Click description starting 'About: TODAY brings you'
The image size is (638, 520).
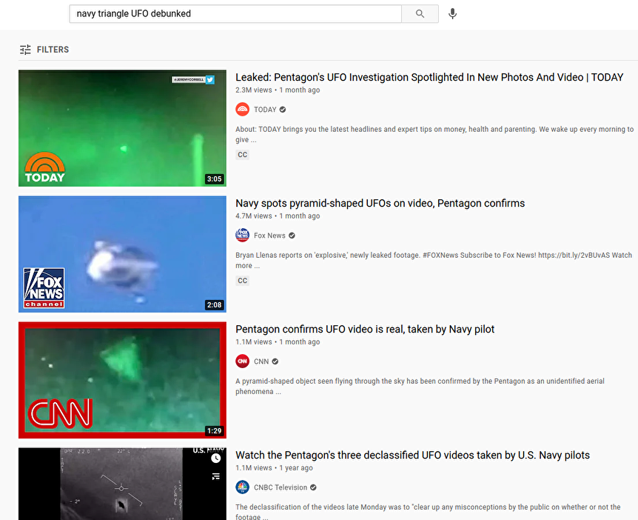click(x=434, y=134)
